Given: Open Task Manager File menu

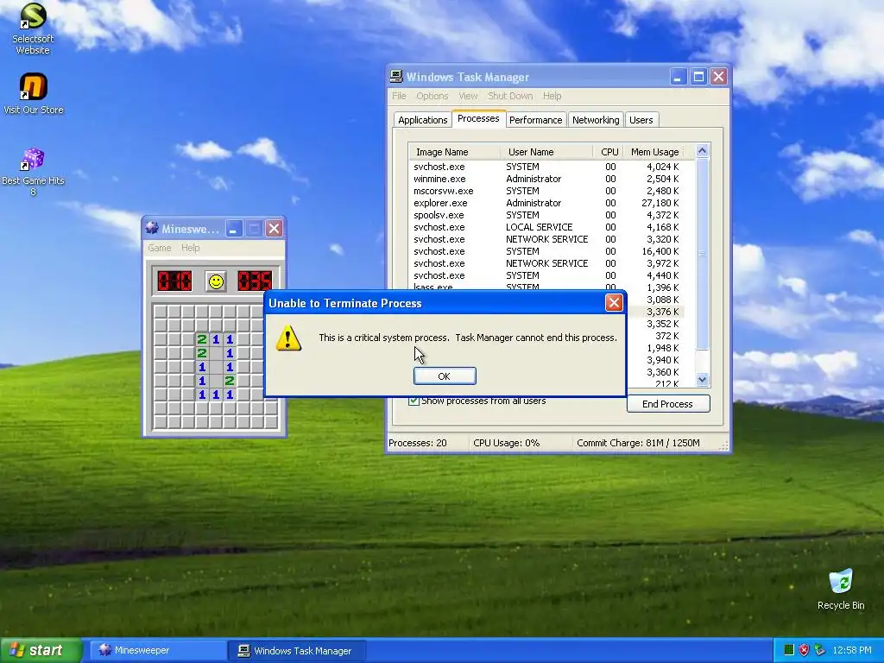Looking at the screenshot, I should click(x=399, y=96).
